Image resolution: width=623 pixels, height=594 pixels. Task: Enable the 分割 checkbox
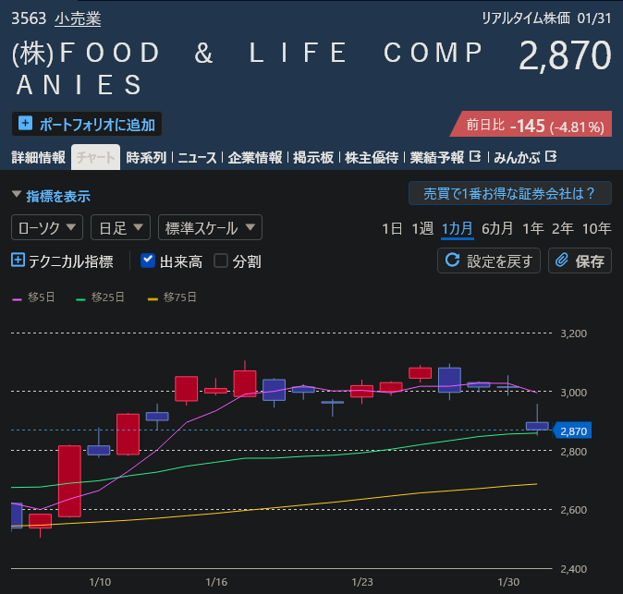(221, 261)
